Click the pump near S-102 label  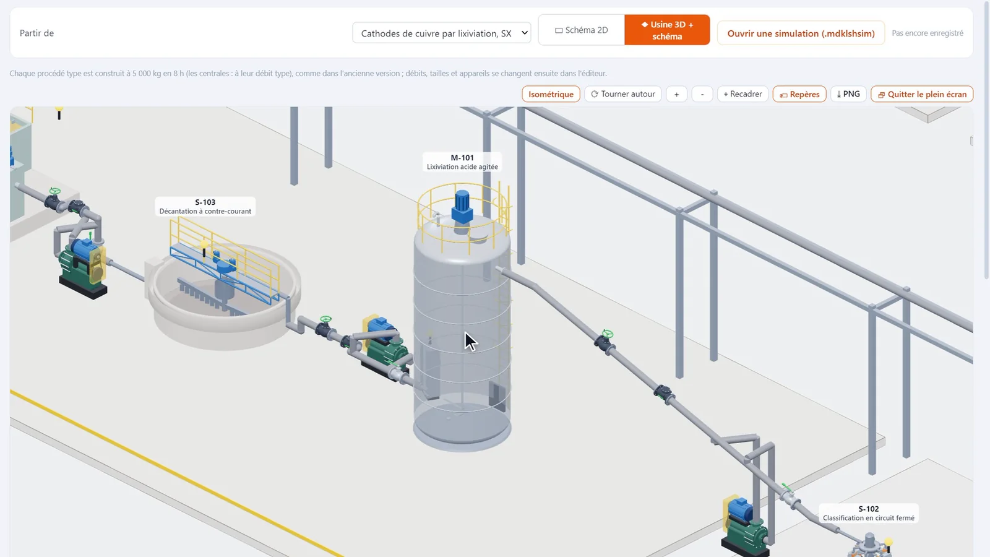(x=746, y=526)
